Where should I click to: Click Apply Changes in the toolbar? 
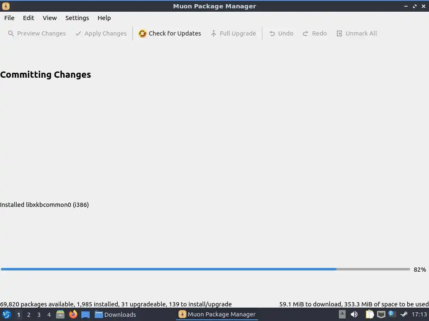(x=101, y=33)
